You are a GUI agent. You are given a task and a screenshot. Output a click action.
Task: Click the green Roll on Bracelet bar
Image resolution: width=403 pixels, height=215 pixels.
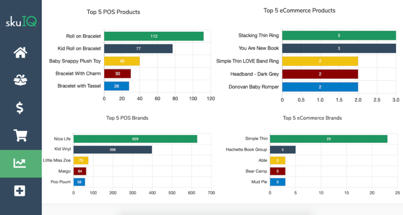coord(154,36)
